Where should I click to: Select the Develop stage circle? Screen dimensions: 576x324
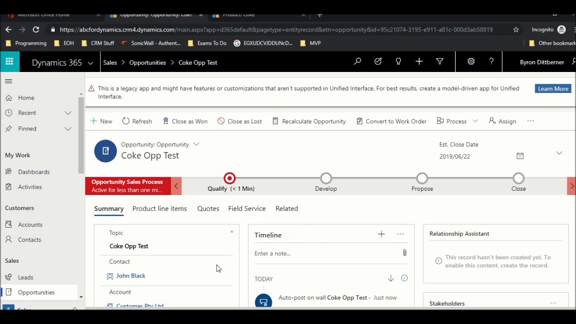click(x=326, y=178)
